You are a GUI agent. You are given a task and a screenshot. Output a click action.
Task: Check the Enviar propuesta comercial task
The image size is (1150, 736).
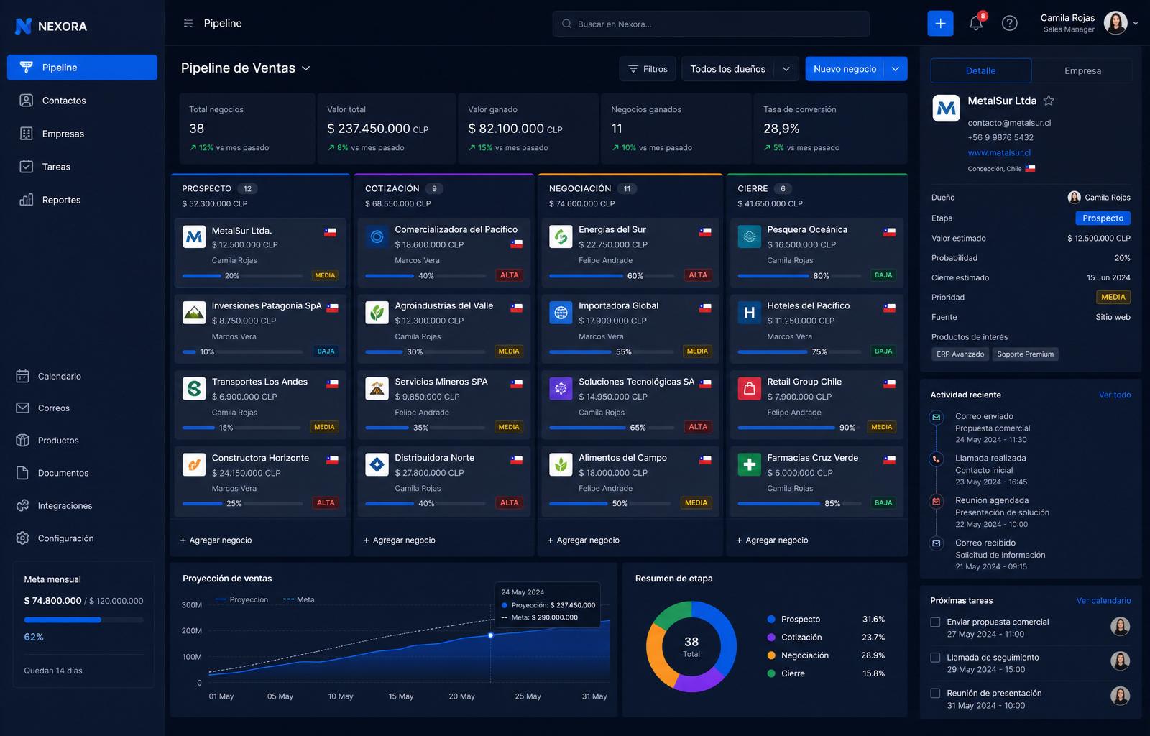tap(935, 622)
